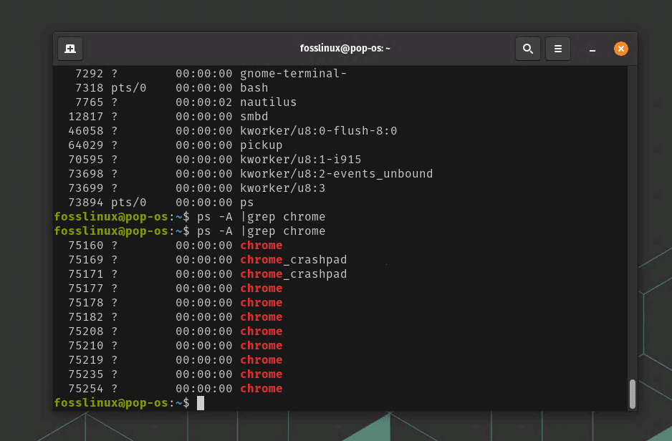Click the red chrome text for PID 75208
This screenshot has height=441, width=672.
point(261,331)
